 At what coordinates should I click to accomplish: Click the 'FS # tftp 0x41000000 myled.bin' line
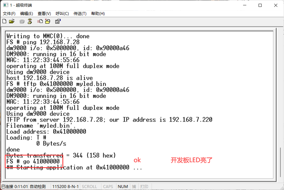click(56, 84)
